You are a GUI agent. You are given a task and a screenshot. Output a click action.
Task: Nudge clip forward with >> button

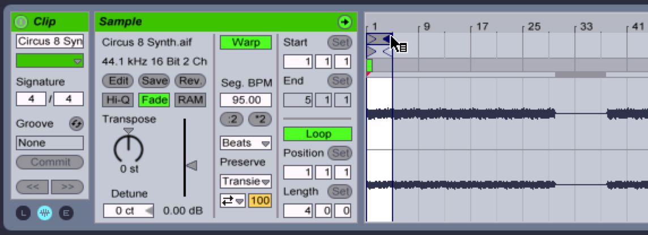[67, 187]
